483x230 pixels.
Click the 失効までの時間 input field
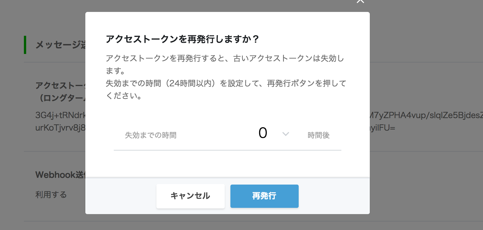151,135
